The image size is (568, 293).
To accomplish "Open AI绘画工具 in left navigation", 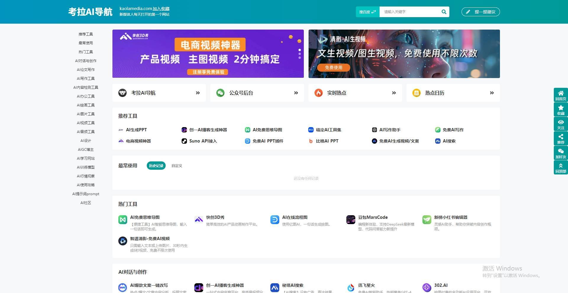I will (x=86, y=105).
